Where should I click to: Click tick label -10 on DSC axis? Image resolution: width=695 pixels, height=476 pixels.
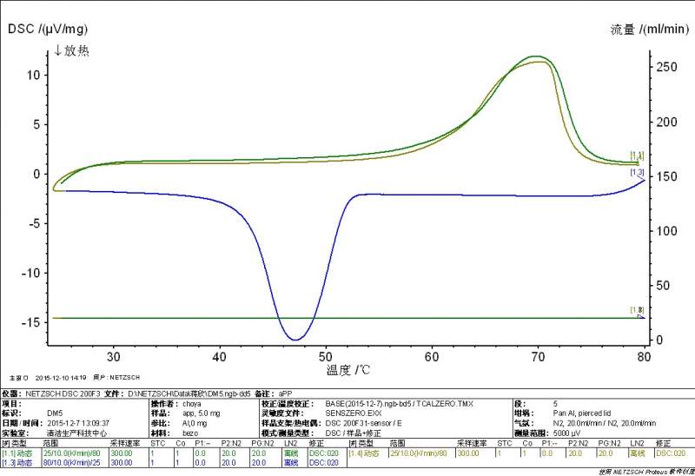click(x=30, y=273)
